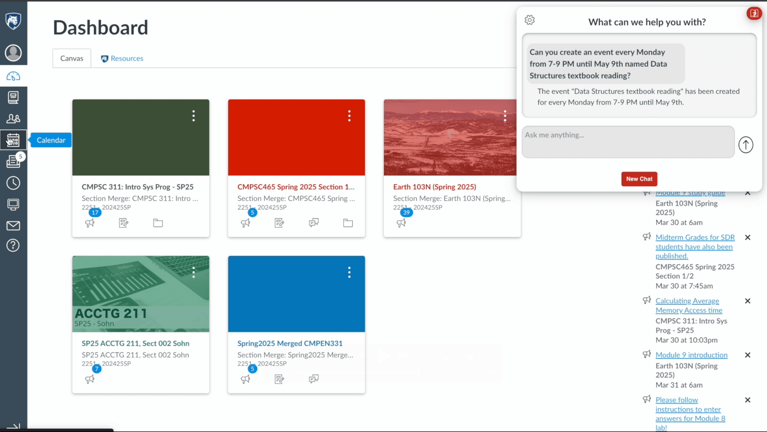Open the Dashboard gauge icon in sidebar
767x432 pixels.
(13, 76)
